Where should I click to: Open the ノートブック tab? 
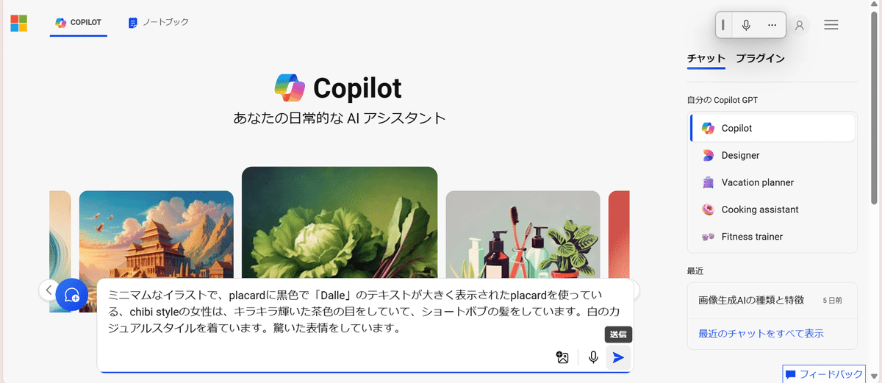pyautogui.click(x=158, y=23)
